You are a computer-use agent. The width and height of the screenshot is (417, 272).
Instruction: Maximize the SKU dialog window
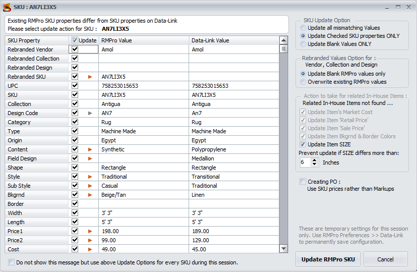tap(398, 7)
